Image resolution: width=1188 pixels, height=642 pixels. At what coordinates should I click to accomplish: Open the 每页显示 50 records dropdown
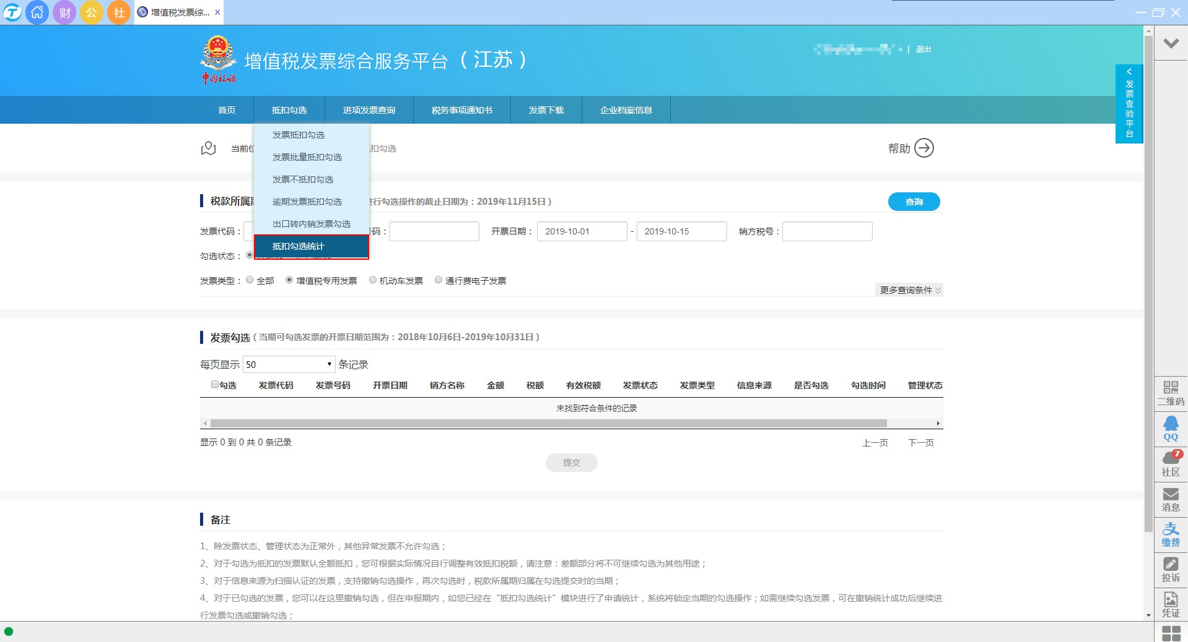pos(289,364)
